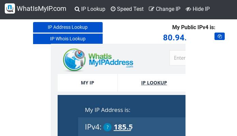Click the IP Whois Lookup button
The width and height of the screenshot is (237, 136).
[68, 39]
